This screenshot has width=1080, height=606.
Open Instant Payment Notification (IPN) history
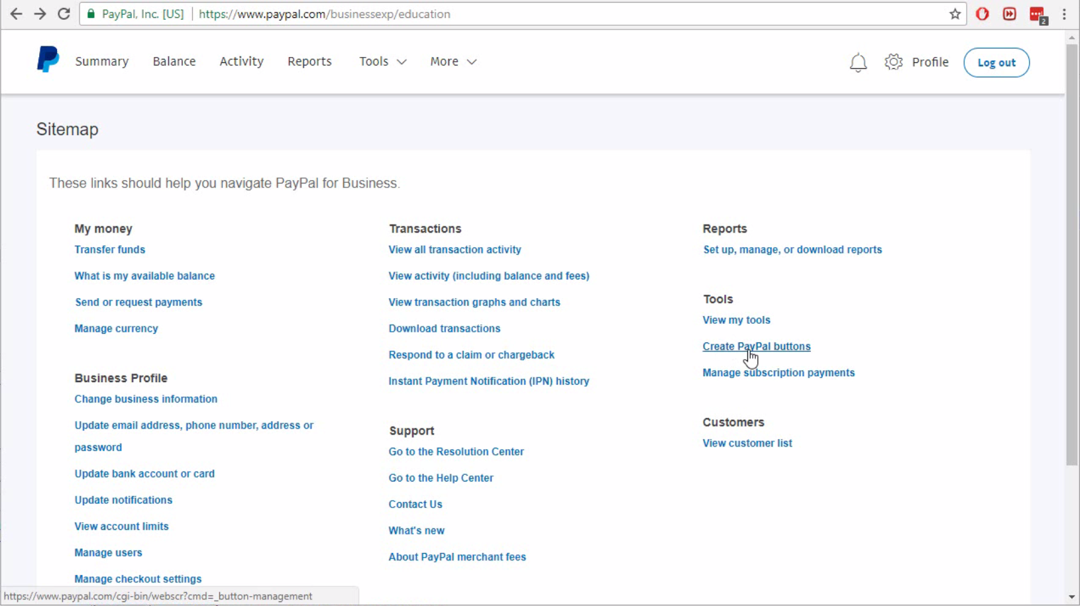(489, 381)
